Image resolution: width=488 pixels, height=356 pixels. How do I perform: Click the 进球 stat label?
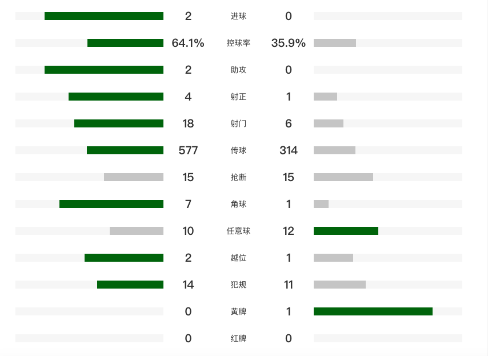coord(238,16)
